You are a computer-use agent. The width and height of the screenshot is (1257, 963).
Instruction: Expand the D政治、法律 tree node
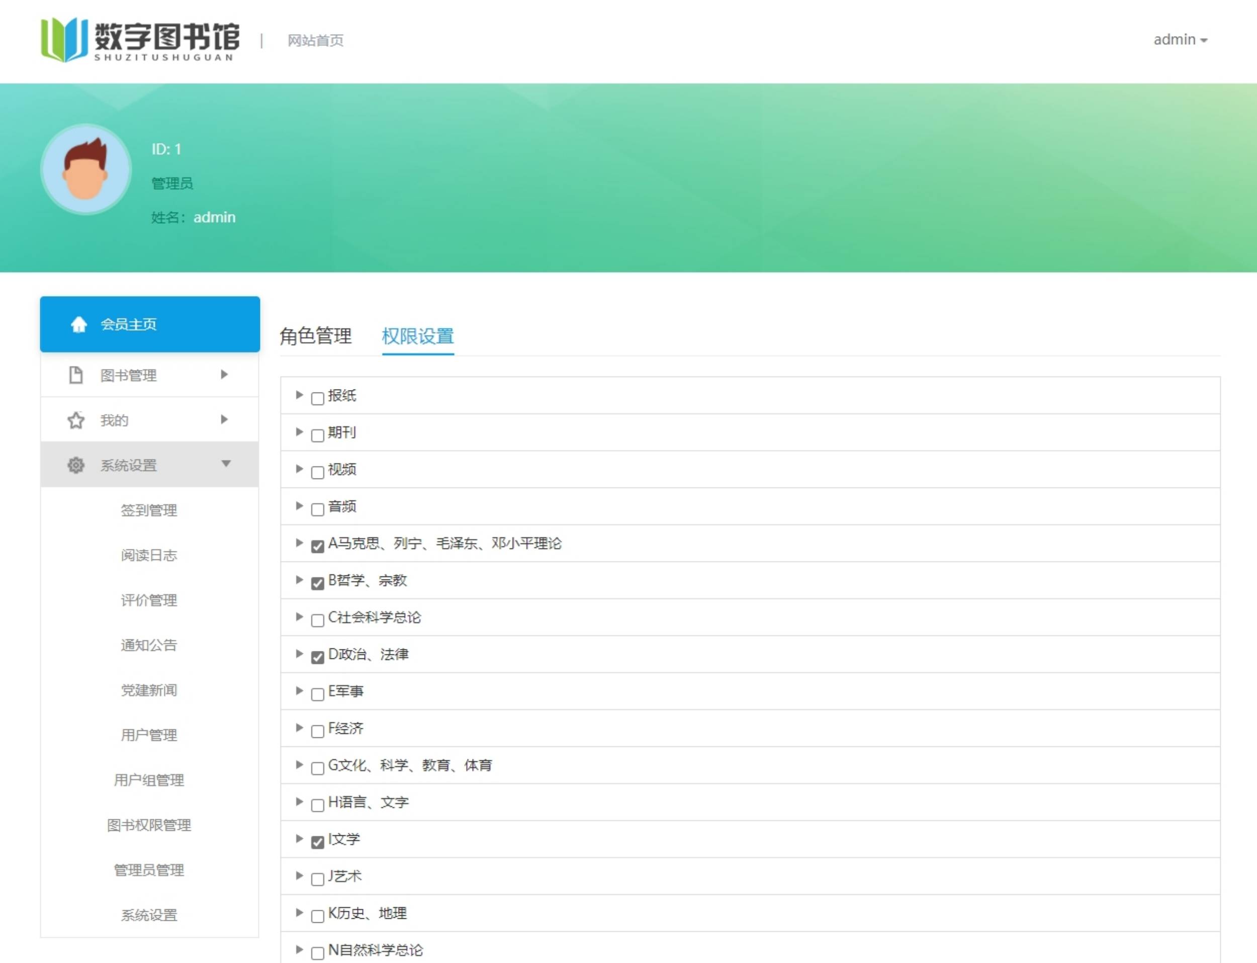coord(299,653)
